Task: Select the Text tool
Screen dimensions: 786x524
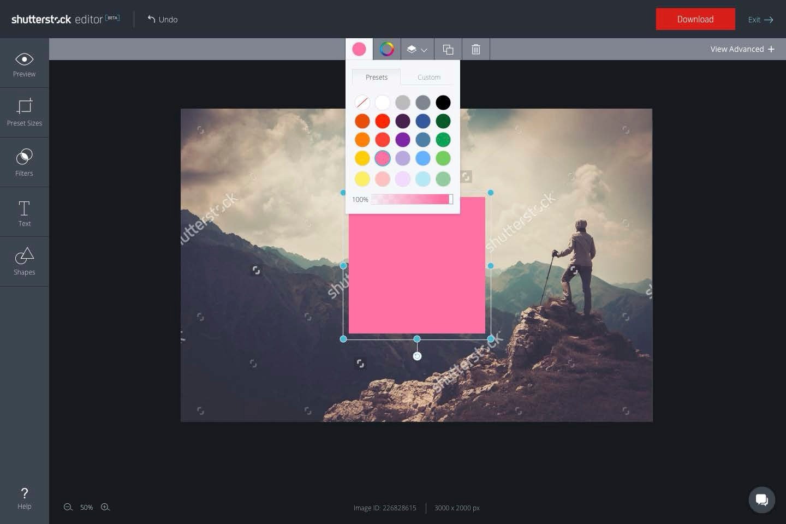Action: tap(24, 212)
